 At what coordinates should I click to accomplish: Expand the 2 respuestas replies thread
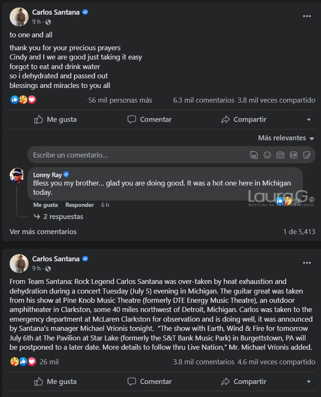click(x=63, y=217)
